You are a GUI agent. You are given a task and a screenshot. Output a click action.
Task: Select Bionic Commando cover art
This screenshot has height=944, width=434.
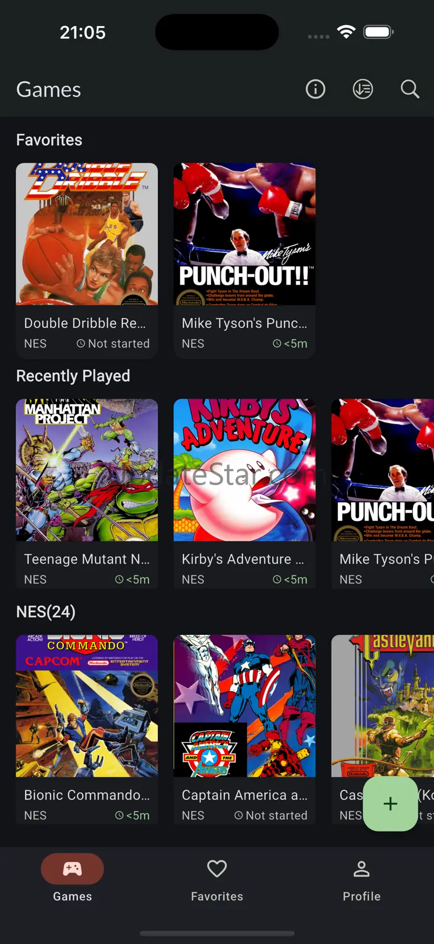coord(87,706)
